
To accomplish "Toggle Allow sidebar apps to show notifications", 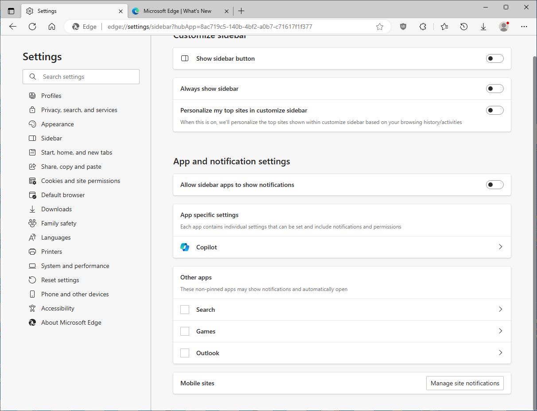I will click(x=494, y=185).
